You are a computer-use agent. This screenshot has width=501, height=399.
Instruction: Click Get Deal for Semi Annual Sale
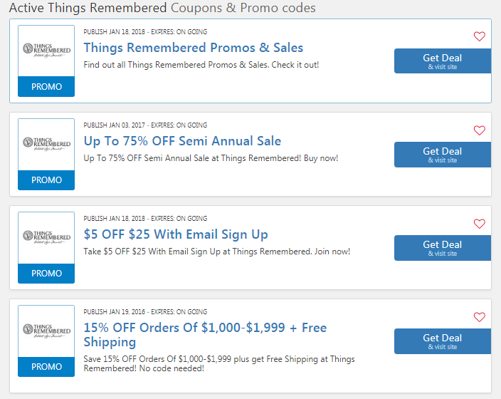pyautogui.click(x=443, y=155)
